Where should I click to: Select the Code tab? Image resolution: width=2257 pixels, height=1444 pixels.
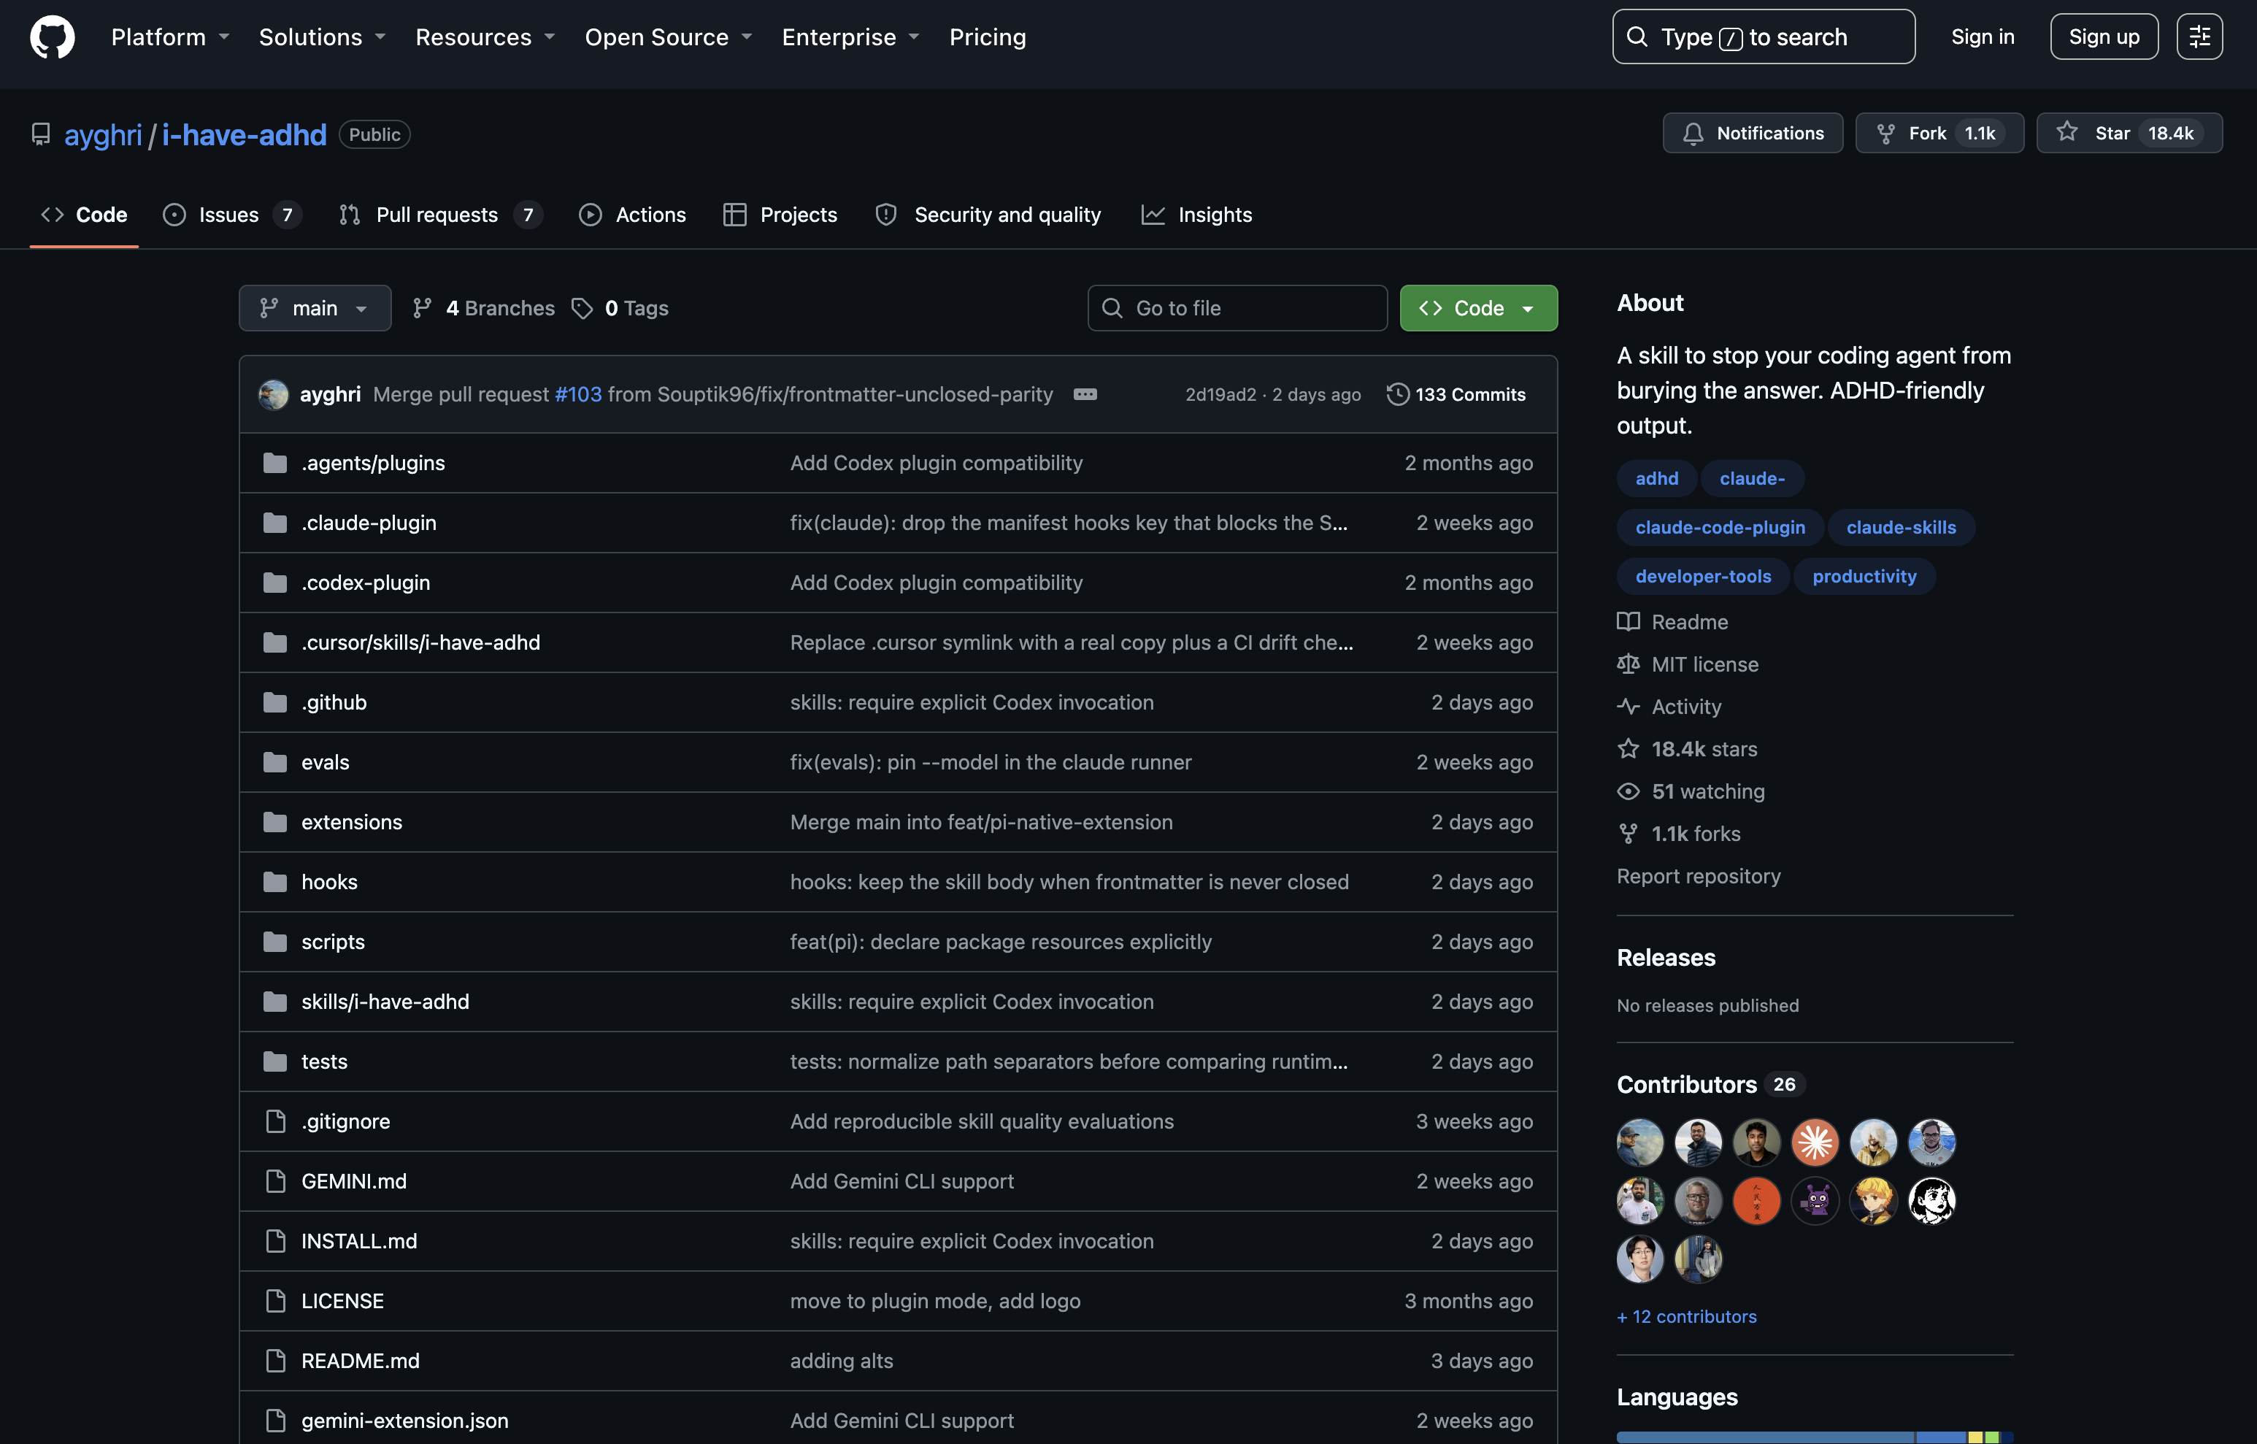pyautogui.click(x=85, y=215)
